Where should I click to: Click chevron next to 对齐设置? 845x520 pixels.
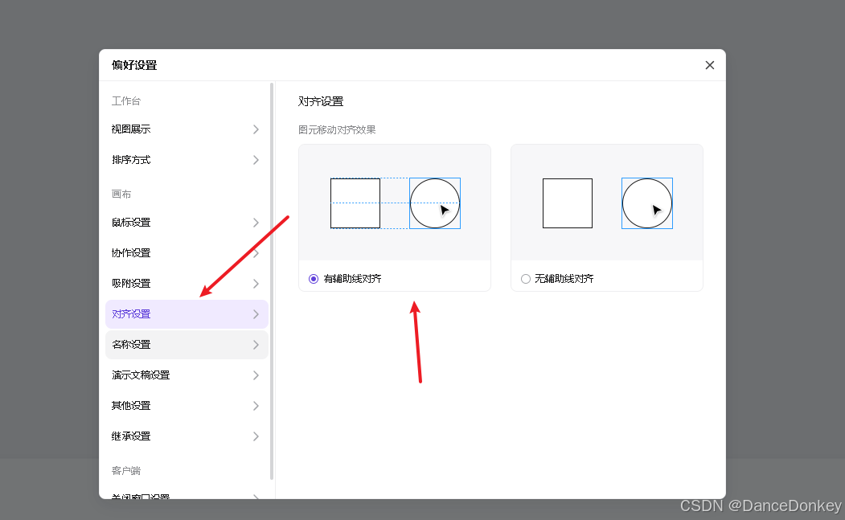tap(256, 314)
